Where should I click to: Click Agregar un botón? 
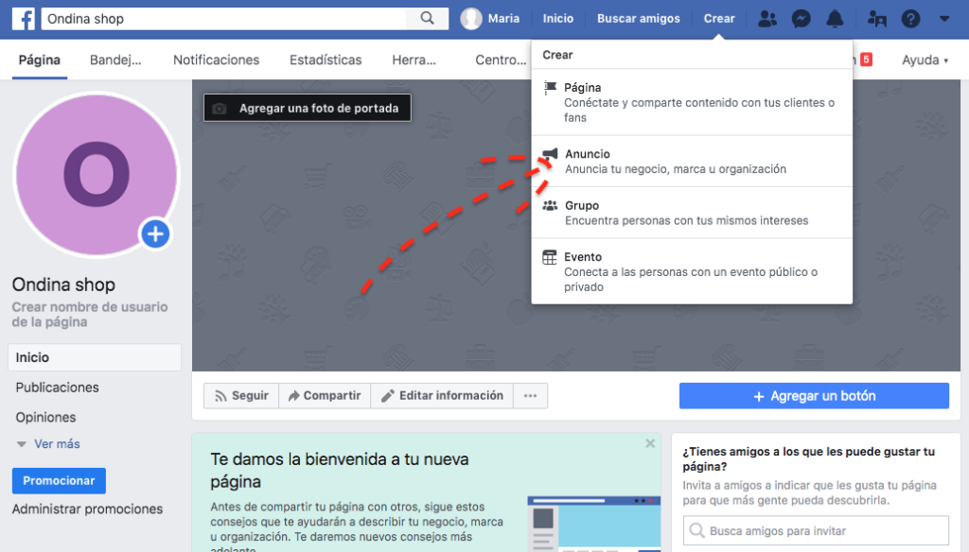click(x=814, y=396)
